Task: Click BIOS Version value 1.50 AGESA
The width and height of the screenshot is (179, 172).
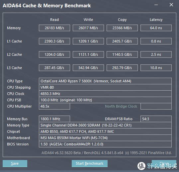Action: coord(105,144)
